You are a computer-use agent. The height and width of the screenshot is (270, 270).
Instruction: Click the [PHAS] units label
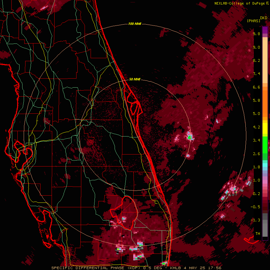tap(253, 21)
